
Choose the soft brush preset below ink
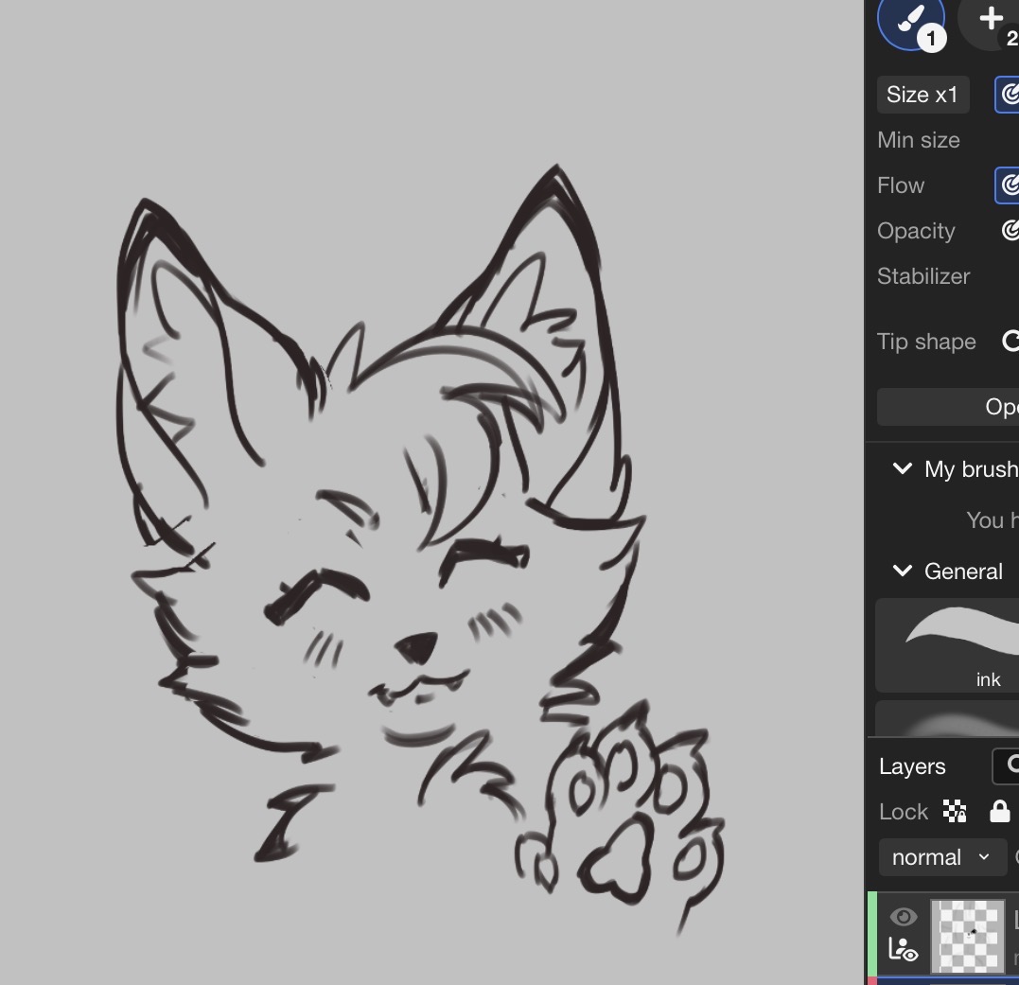point(947,718)
